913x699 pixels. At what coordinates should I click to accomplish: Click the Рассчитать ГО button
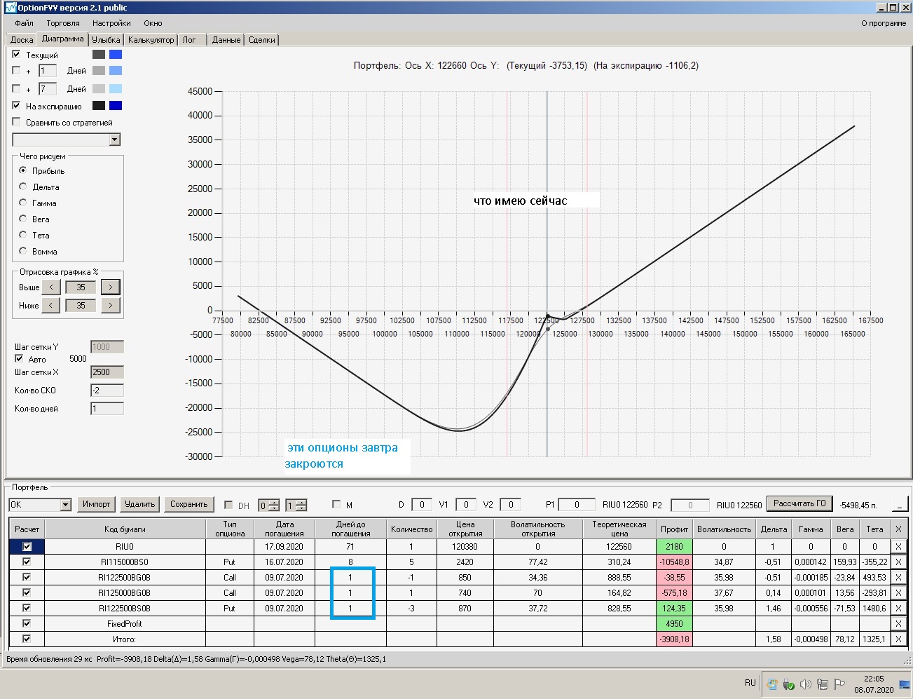pyautogui.click(x=799, y=503)
